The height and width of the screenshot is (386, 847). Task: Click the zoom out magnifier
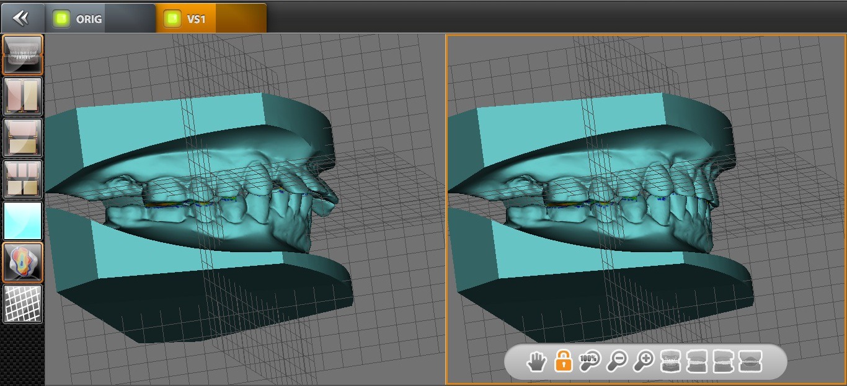click(616, 361)
